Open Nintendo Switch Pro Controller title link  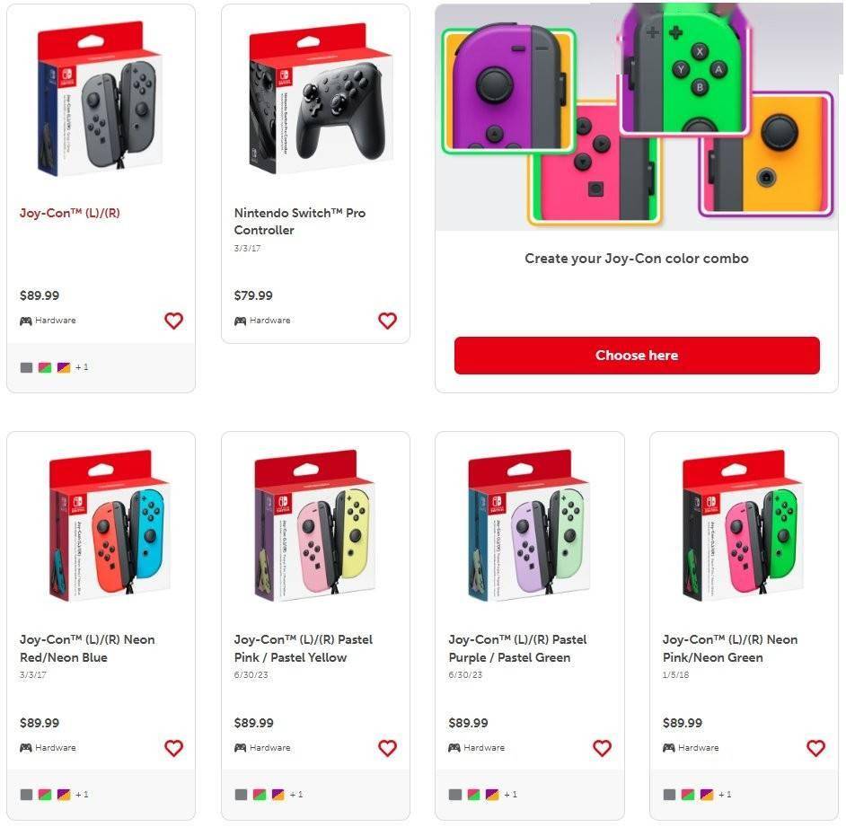tap(300, 221)
